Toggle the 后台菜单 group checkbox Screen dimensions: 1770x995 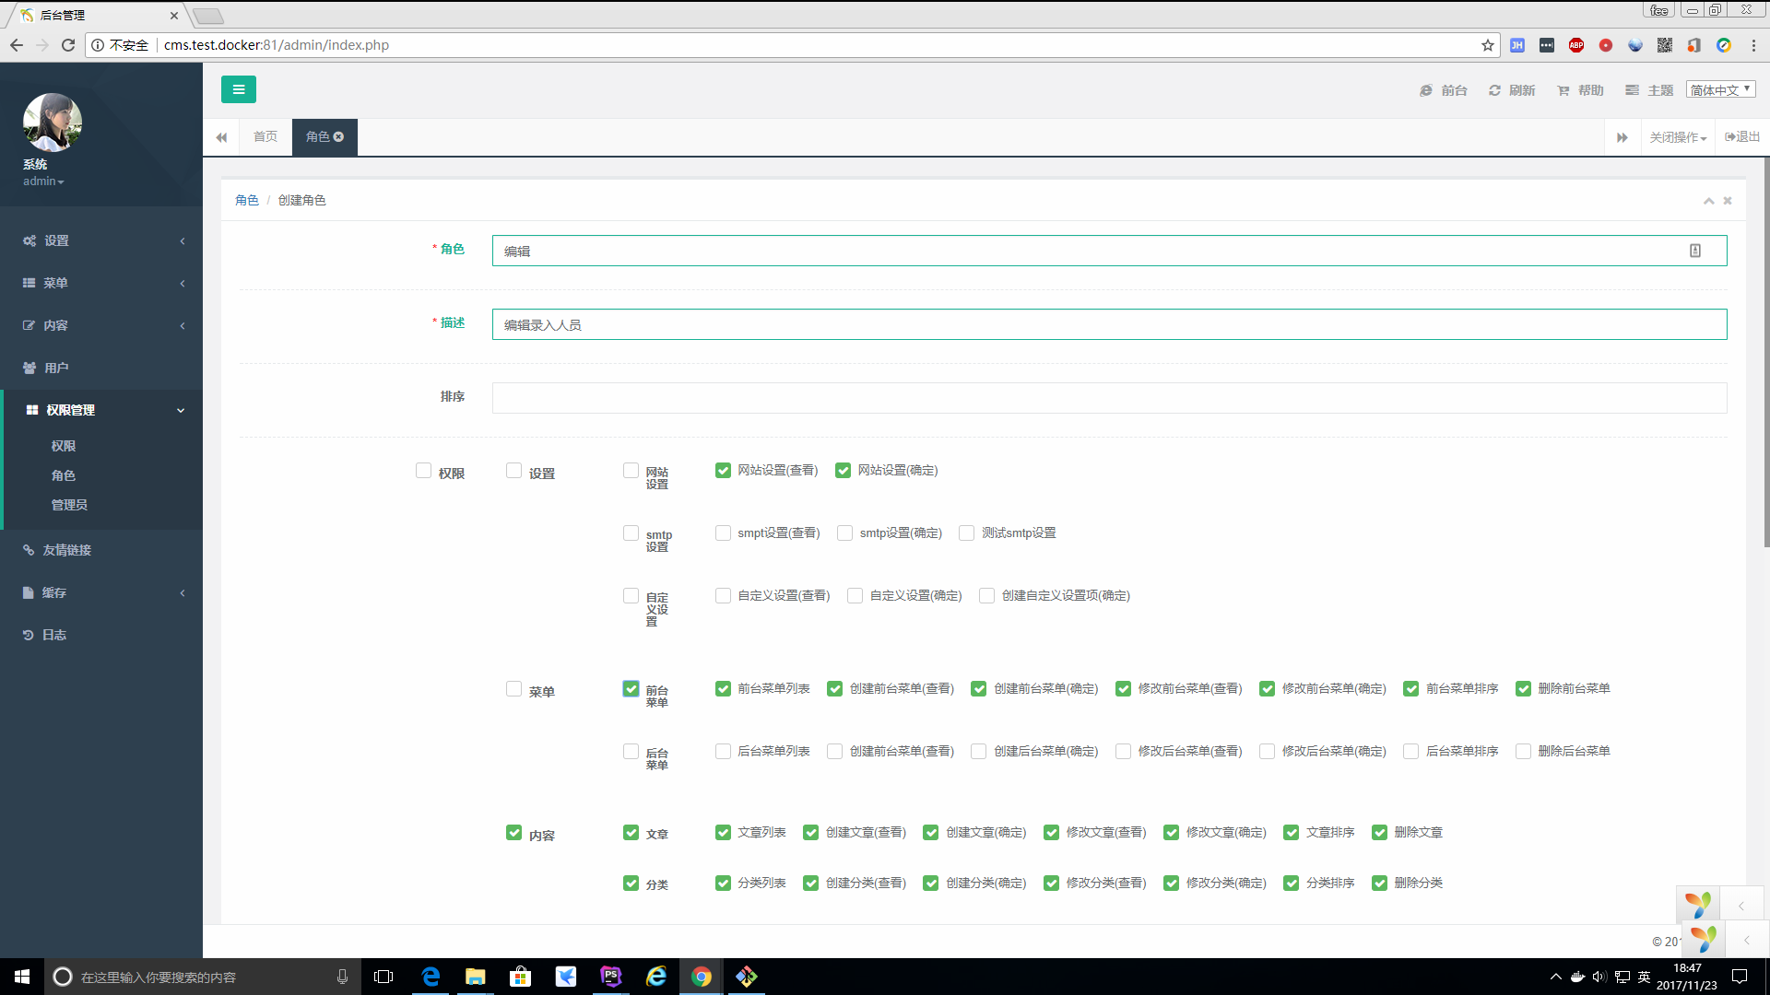click(631, 752)
